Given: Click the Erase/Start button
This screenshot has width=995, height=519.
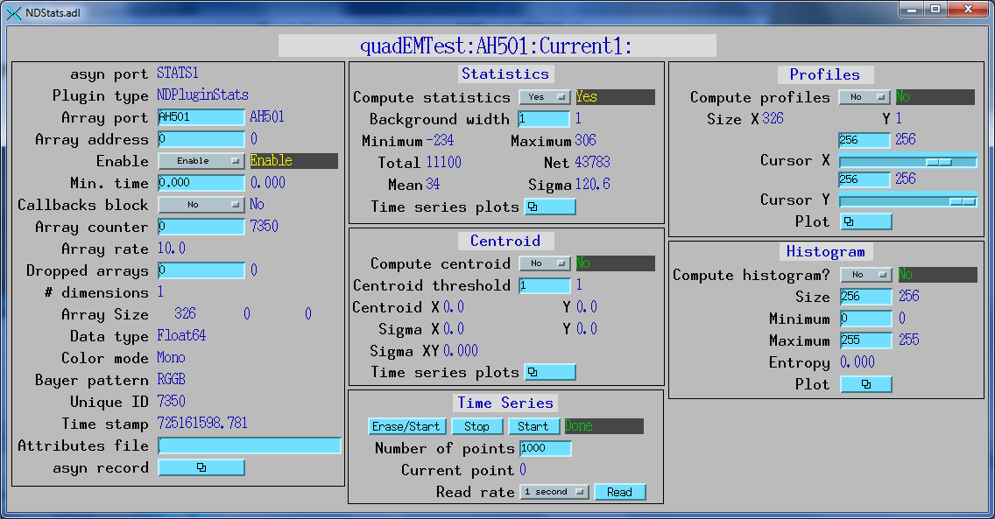Looking at the screenshot, I should pyautogui.click(x=406, y=426).
